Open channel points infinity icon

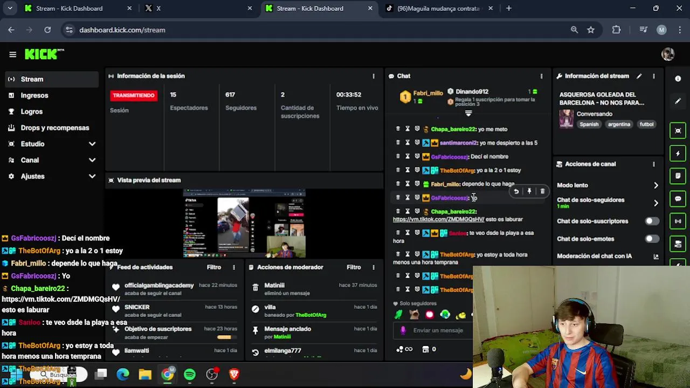click(x=404, y=349)
